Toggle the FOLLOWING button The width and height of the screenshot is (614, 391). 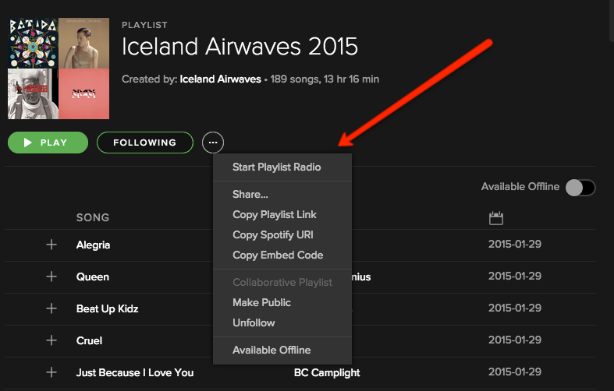pyautogui.click(x=145, y=143)
